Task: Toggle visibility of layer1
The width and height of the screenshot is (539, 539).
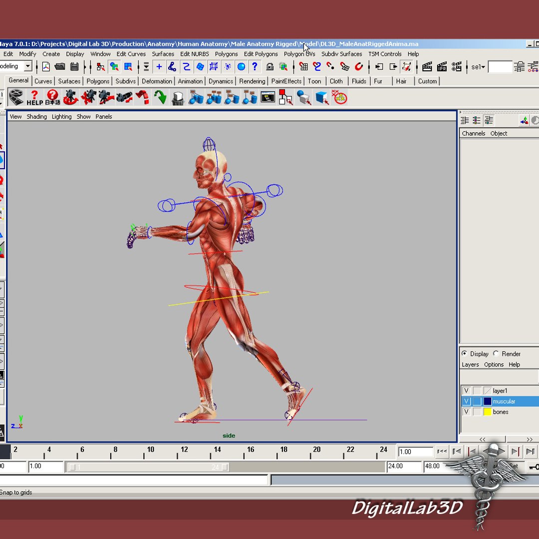Action: click(466, 391)
